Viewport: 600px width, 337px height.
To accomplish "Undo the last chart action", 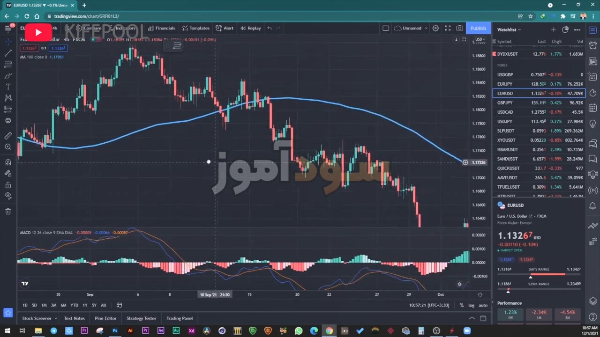I will 270,28.
